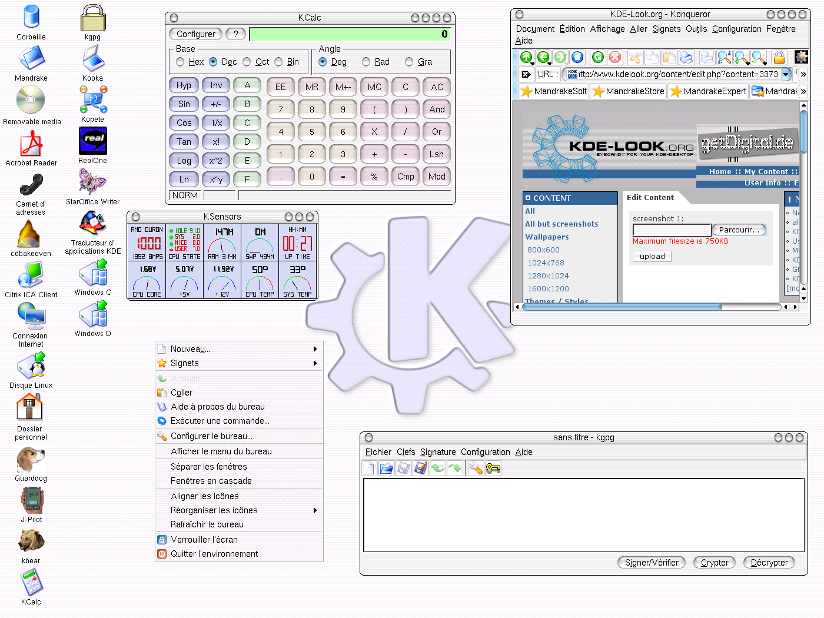824x618 pixels.
Task: Clear the URL bar with the black X icon
Action: [526, 74]
